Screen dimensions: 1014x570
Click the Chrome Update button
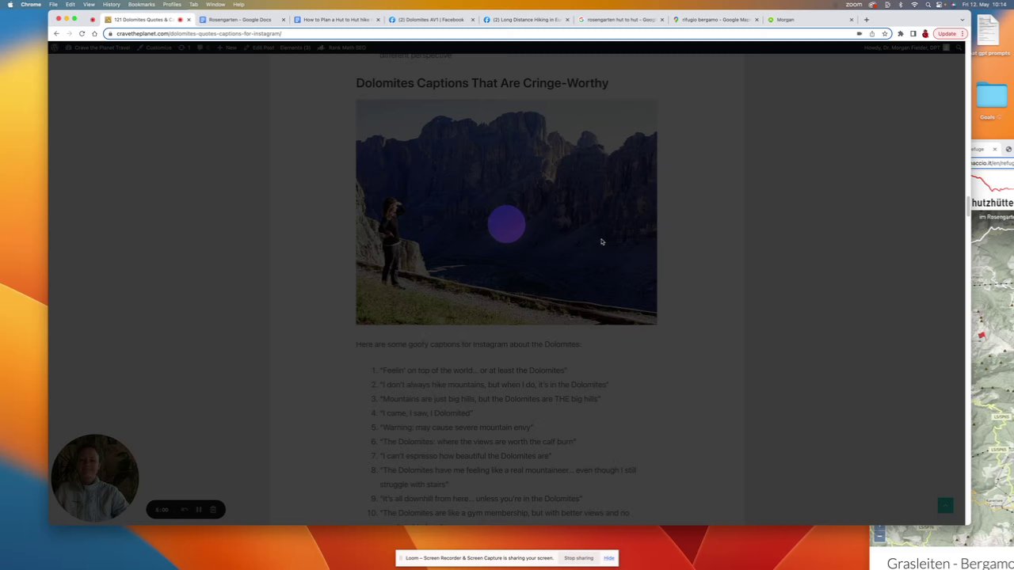click(x=950, y=33)
